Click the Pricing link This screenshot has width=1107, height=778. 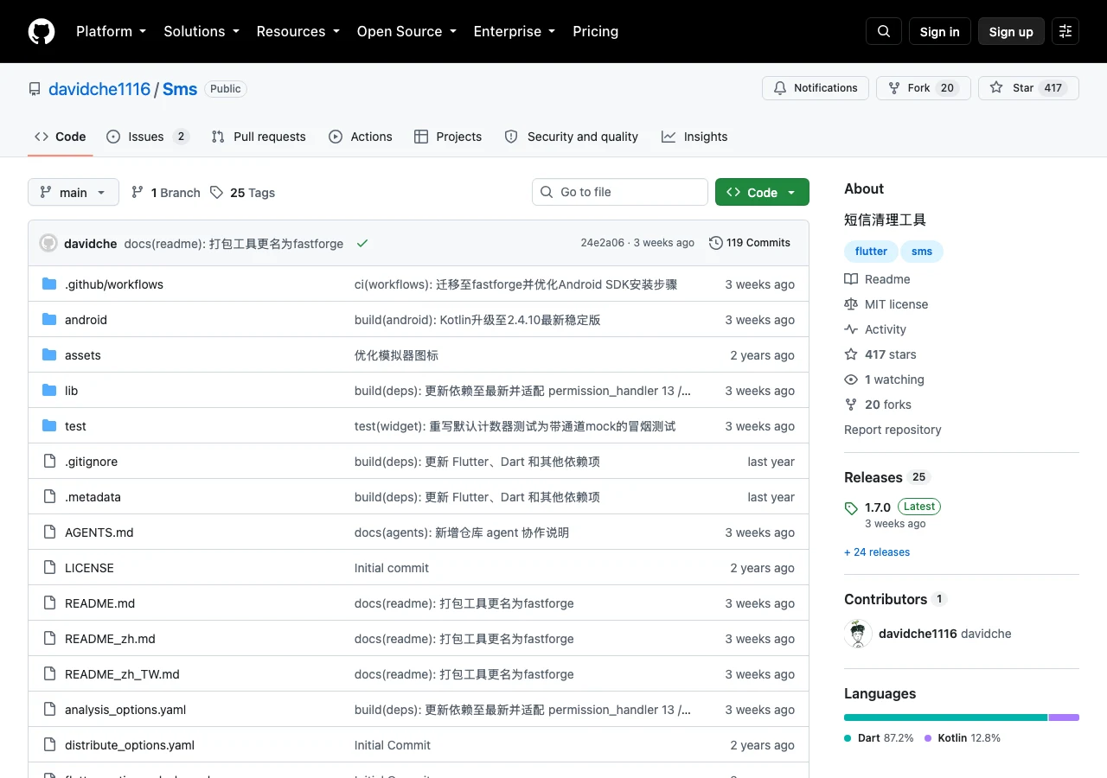[x=595, y=31]
